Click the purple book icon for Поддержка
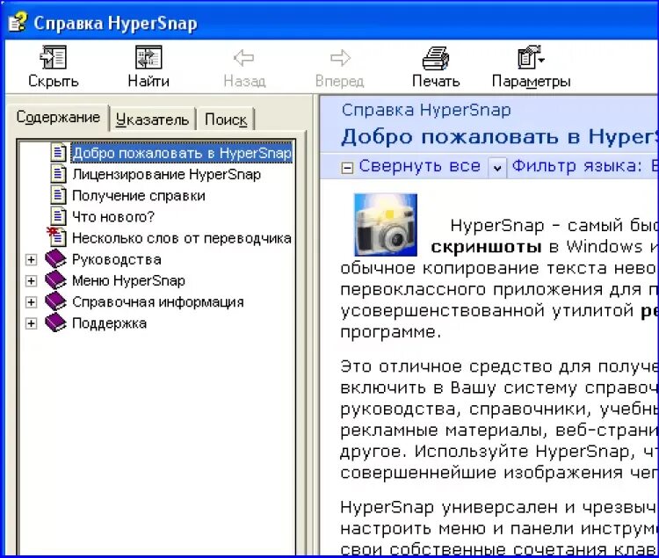This screenshot has width=659, height=558. coord(55,323)
